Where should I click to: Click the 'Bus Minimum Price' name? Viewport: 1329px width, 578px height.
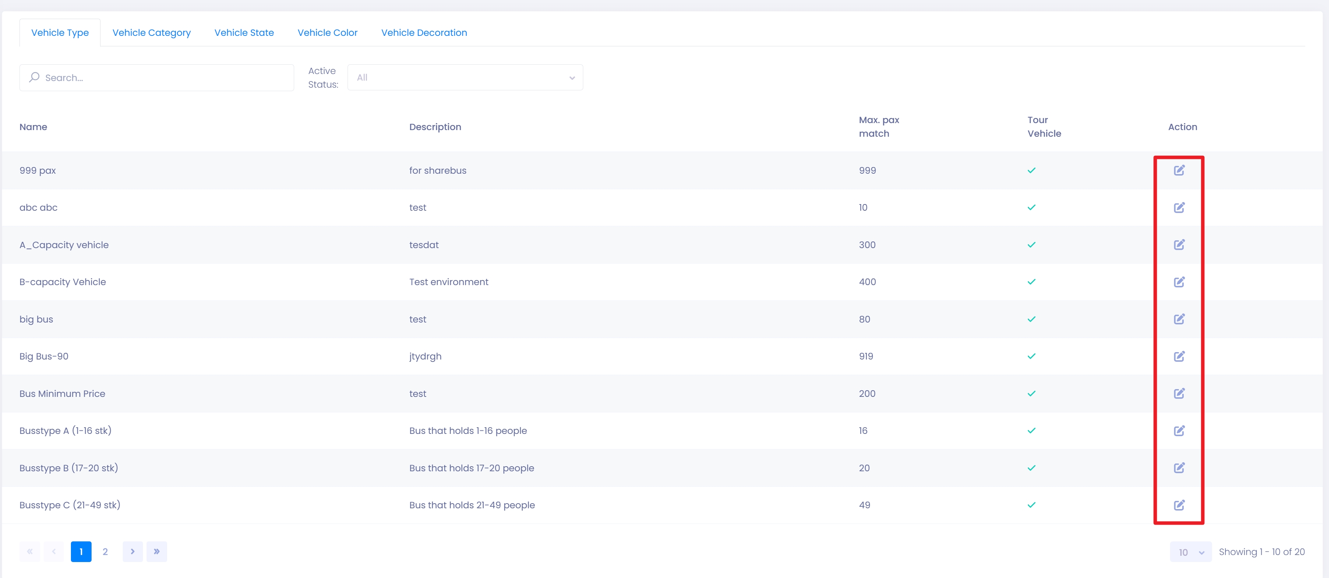[62, 393]
